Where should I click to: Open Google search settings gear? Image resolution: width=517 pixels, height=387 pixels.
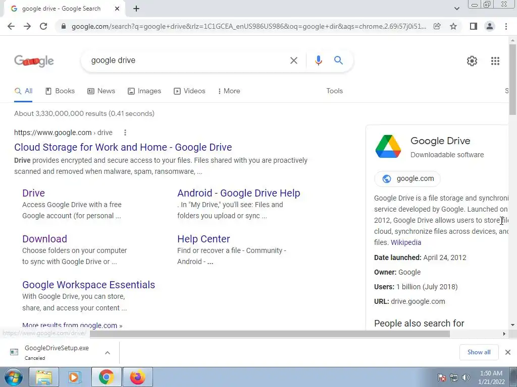point(472,61)
